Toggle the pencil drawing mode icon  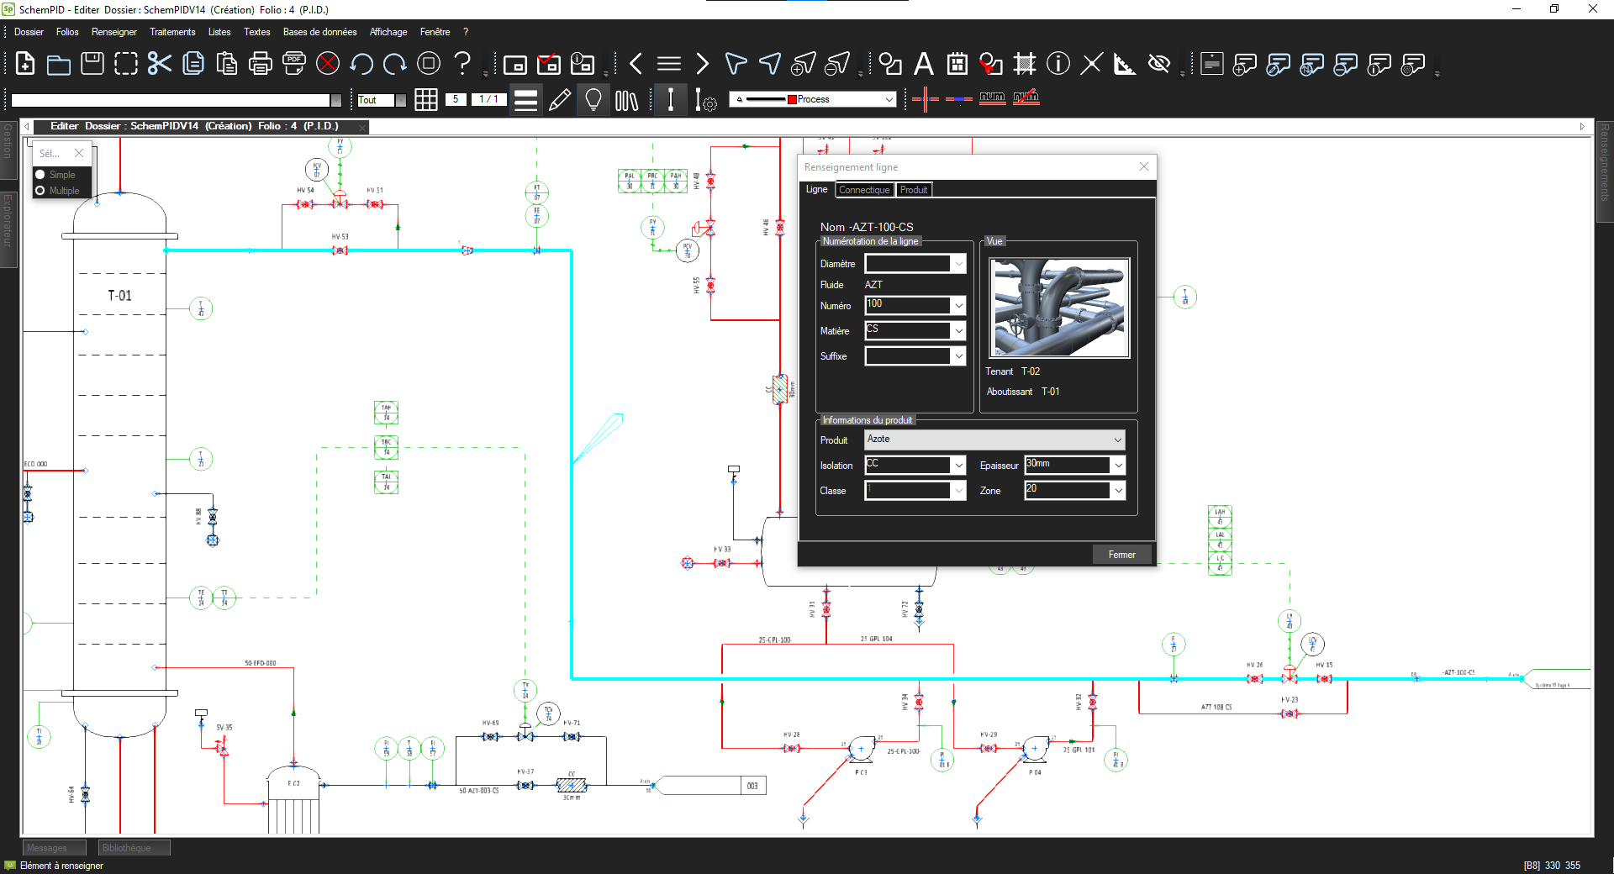560,99
